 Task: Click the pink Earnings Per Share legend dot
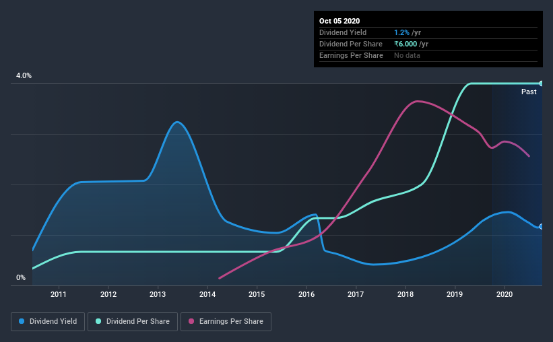pyautogui.click(x=191, y=321)
